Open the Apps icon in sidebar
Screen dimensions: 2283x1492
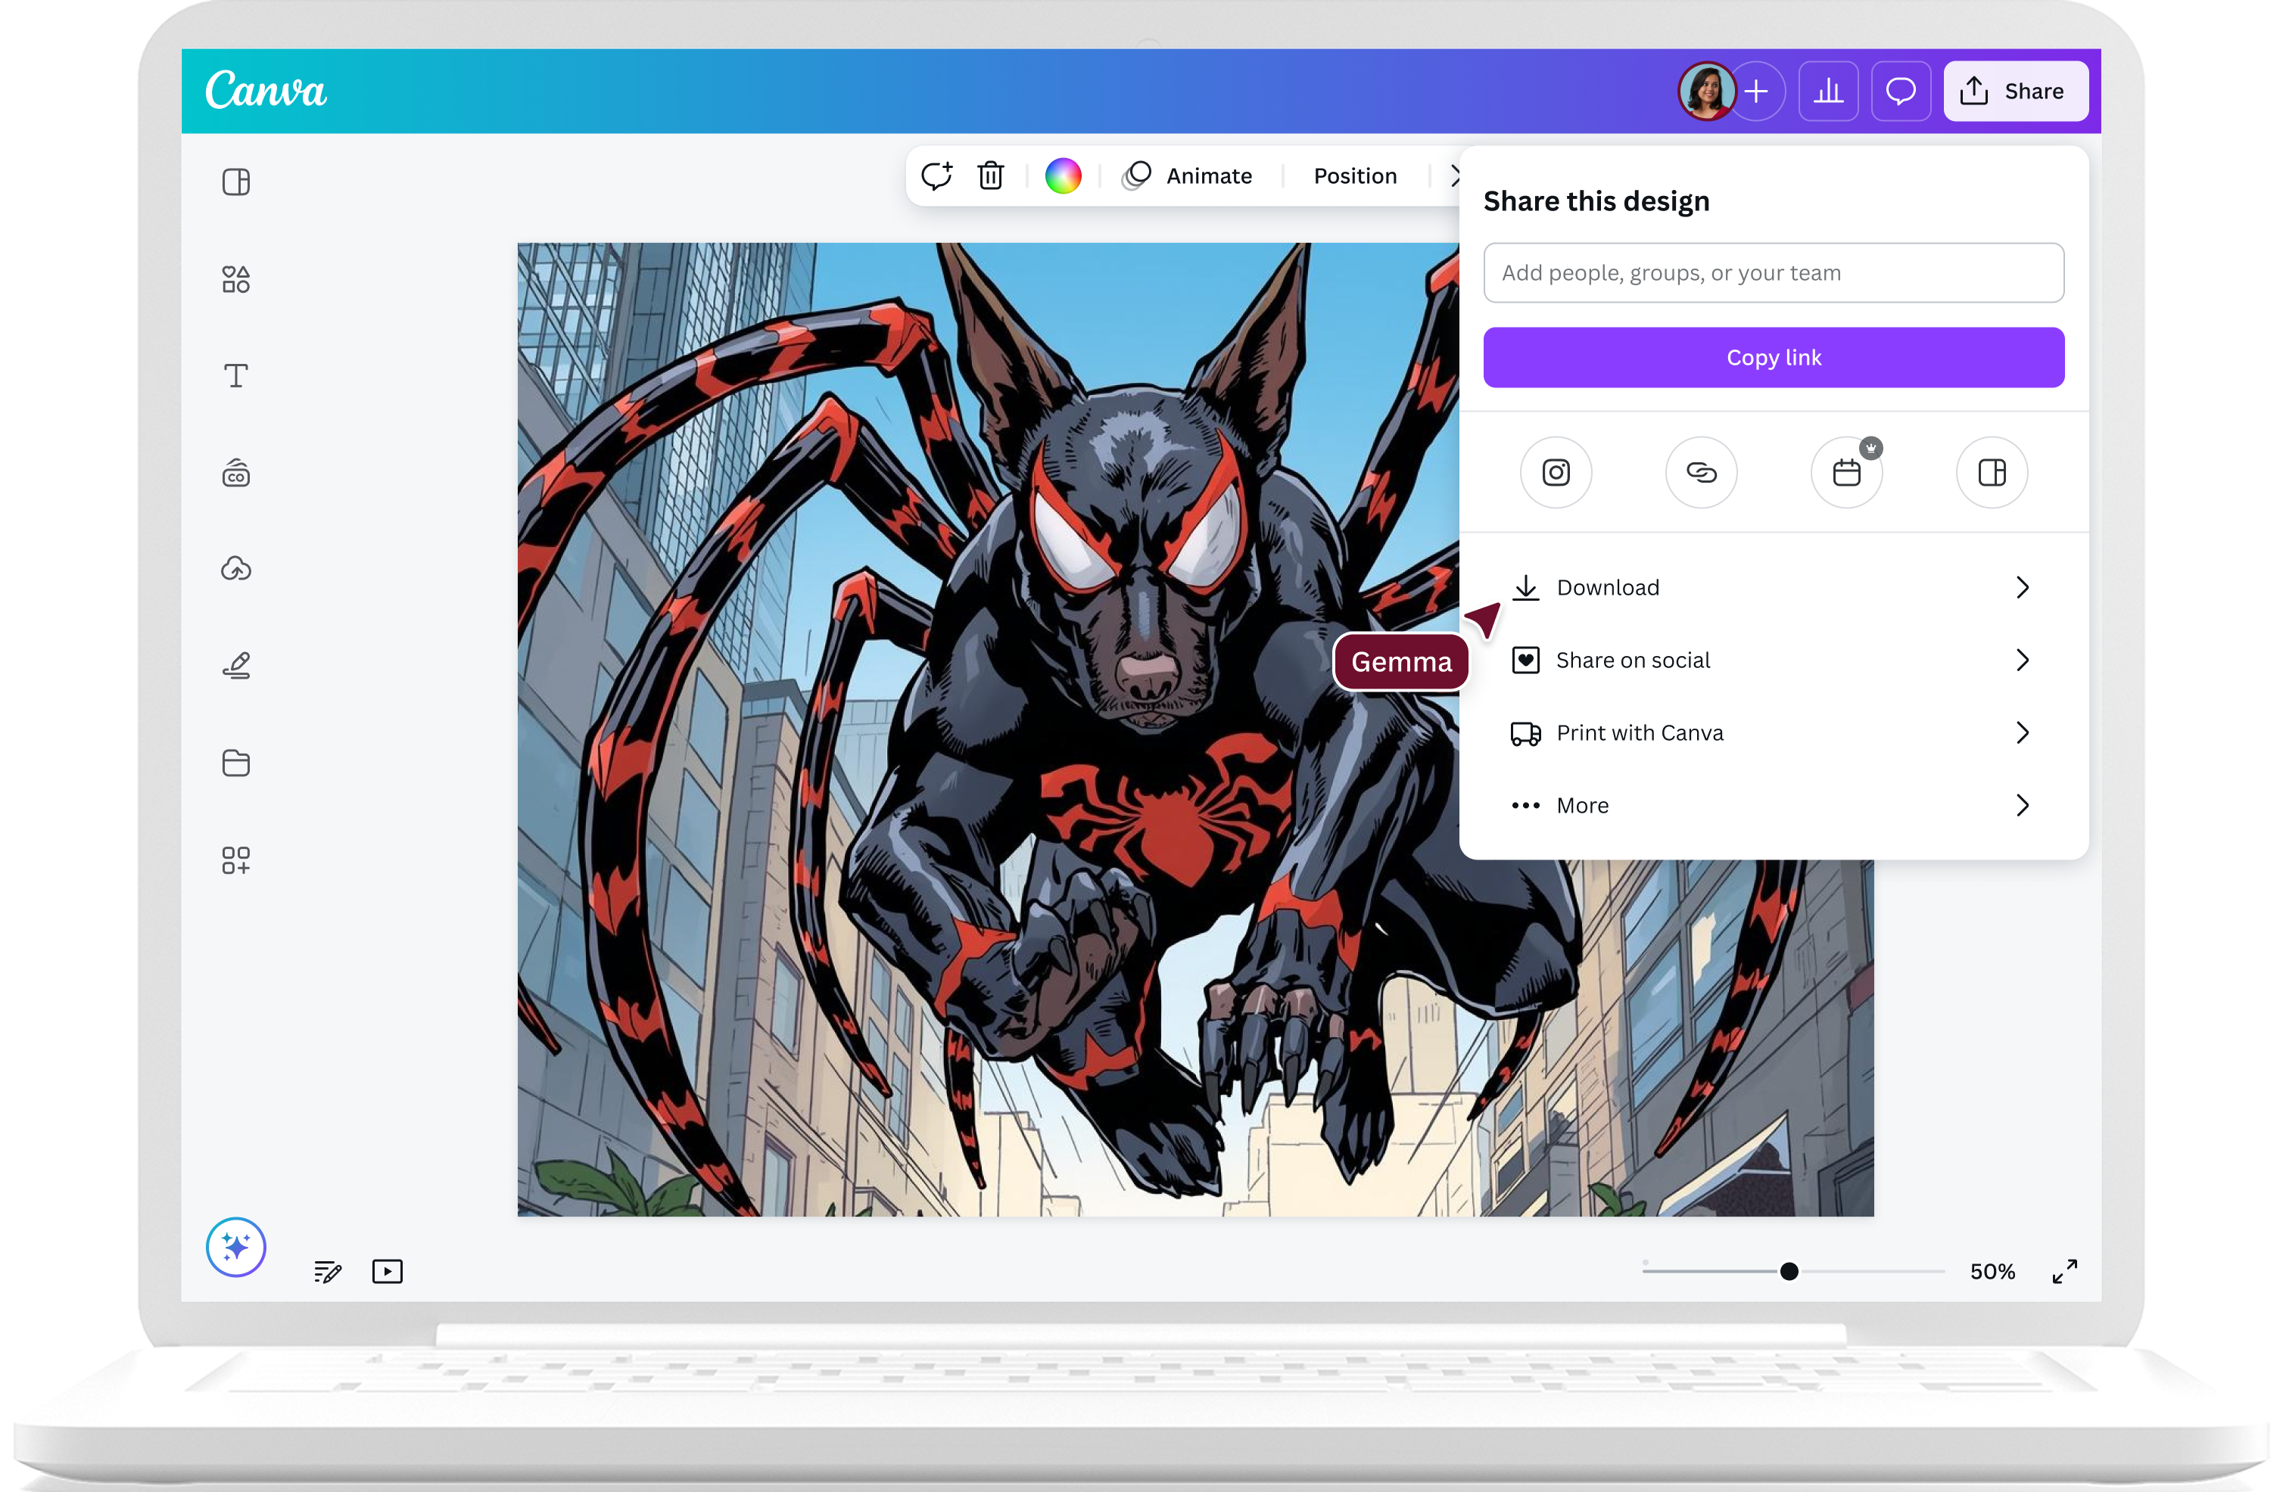click(236, 860)
